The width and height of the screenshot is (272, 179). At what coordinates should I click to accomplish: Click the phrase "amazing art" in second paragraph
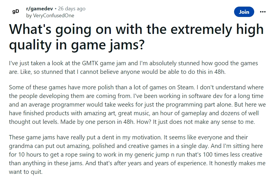tap(100, 113)
